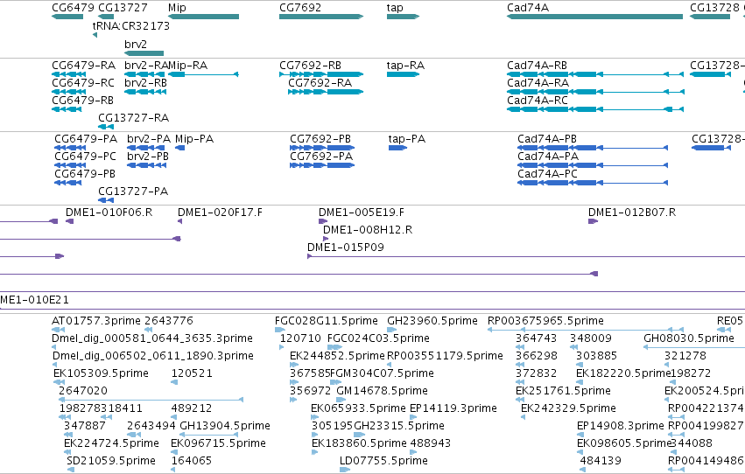This screenshot has width=745, height=474.
Task: Select the Mip-PA protein glyph
Action: (180, 148)
